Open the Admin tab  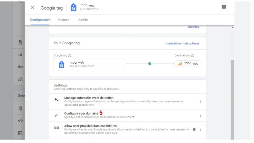click(x=83, y=20)
